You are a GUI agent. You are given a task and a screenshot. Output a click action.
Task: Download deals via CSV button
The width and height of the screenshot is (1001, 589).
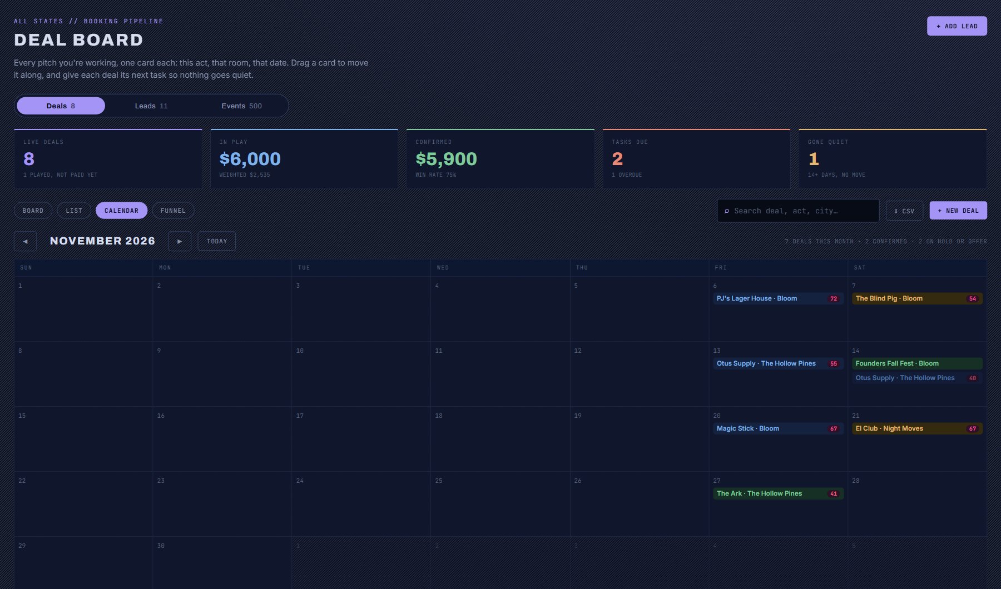click(x=904, y=211)
